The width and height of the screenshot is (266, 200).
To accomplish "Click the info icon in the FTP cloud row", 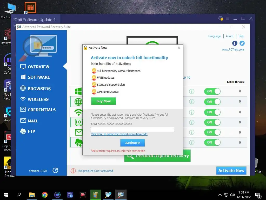I will [191, 142].
